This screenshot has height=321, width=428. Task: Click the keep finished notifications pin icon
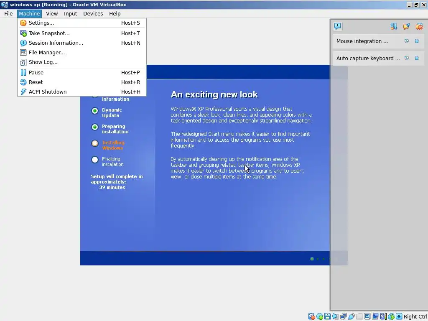(406, 26)
